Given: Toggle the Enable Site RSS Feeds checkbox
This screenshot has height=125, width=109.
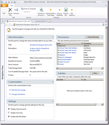Looking at the screenshot, I should click(x=9, y=116).
